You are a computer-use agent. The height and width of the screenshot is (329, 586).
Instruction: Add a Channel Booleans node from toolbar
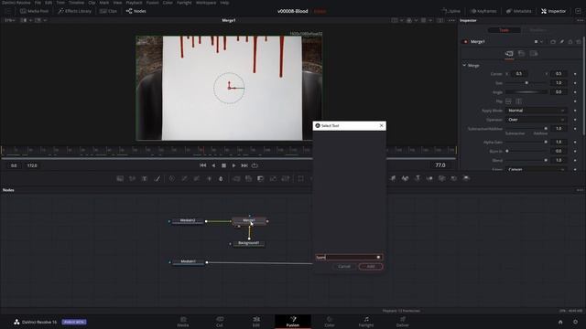248,179
